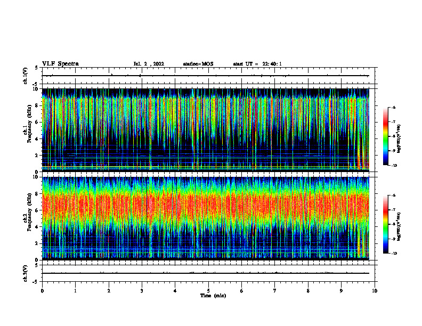This screenshot has height=326, width=422.
Task: Click the "1" tick on the Time axis
Action: [x=75, y=291]
